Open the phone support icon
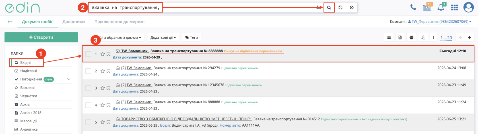The width and height of the screenshot is (478, 134). pos(413,7)
